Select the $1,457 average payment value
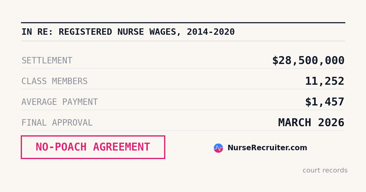Viewport: 366px width, 192px height. coord(325,102)
